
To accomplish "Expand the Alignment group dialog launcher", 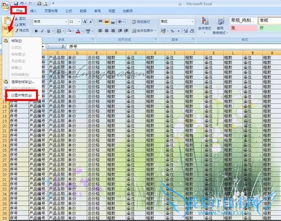I will click(156, 39).
